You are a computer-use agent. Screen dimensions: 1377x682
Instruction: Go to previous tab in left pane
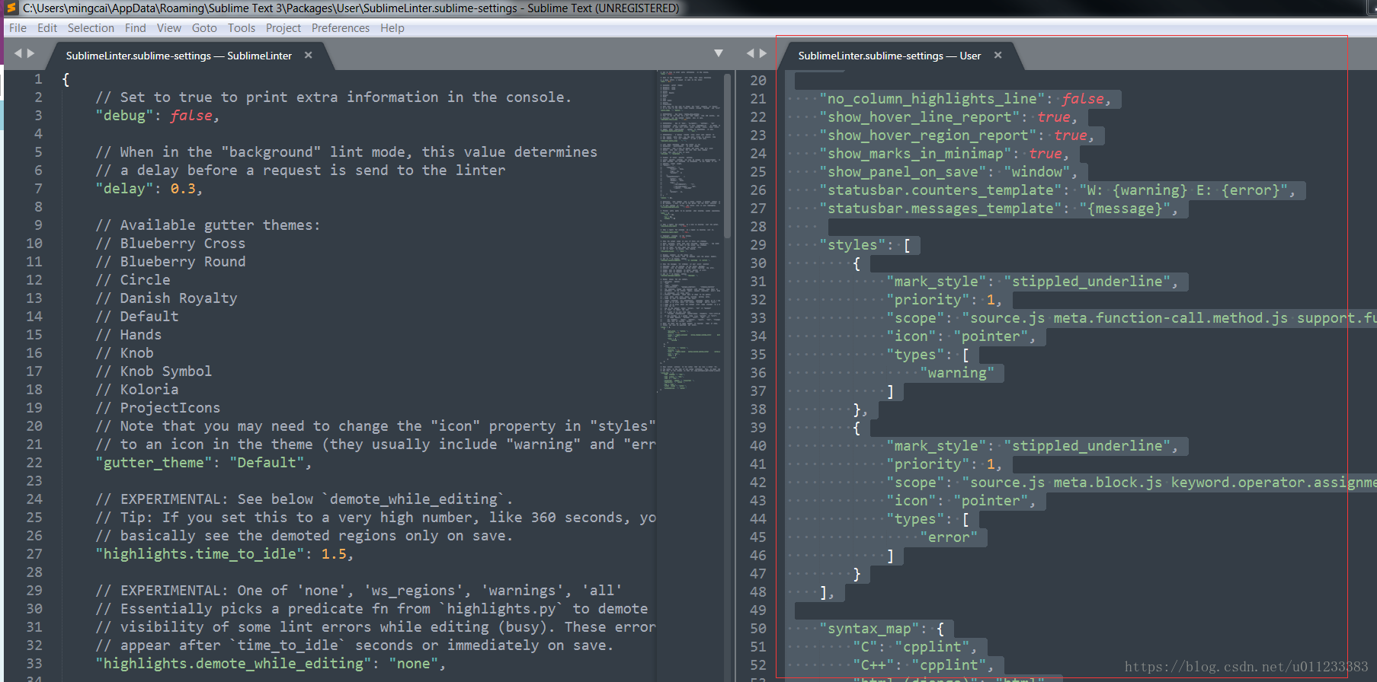click(18, 53)
